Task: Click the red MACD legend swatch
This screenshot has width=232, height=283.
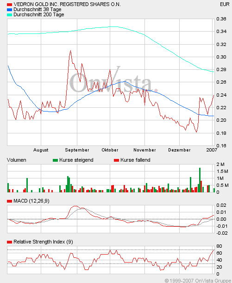Action: (10, 201)
